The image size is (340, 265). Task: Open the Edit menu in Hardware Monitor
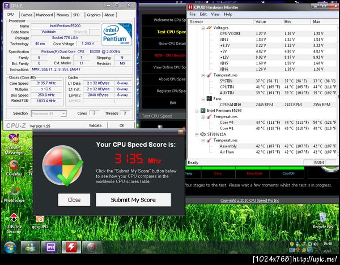[203, 14]
